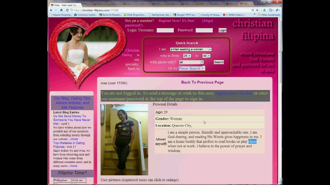The image size is (330, 185).
Task: Click the Username login field
Action: coord(165,30)
